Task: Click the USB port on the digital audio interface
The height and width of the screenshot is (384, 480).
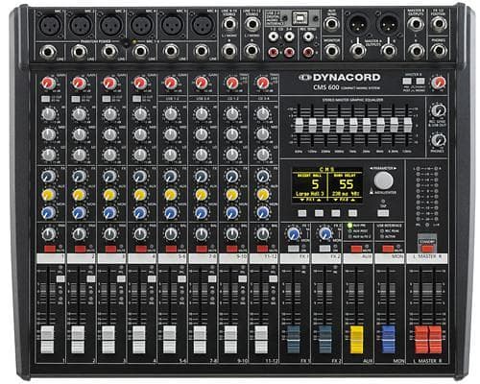Action: coord(300,18)
